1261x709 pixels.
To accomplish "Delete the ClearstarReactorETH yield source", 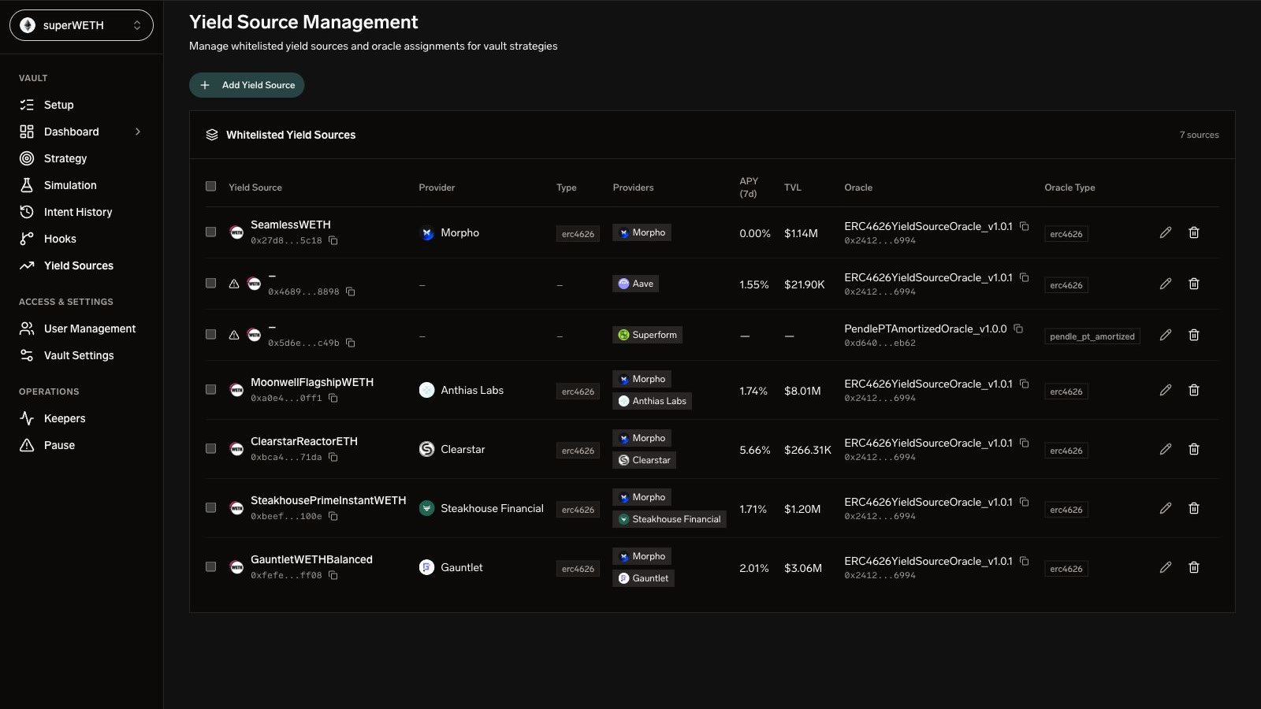I will click(1193, 449).
